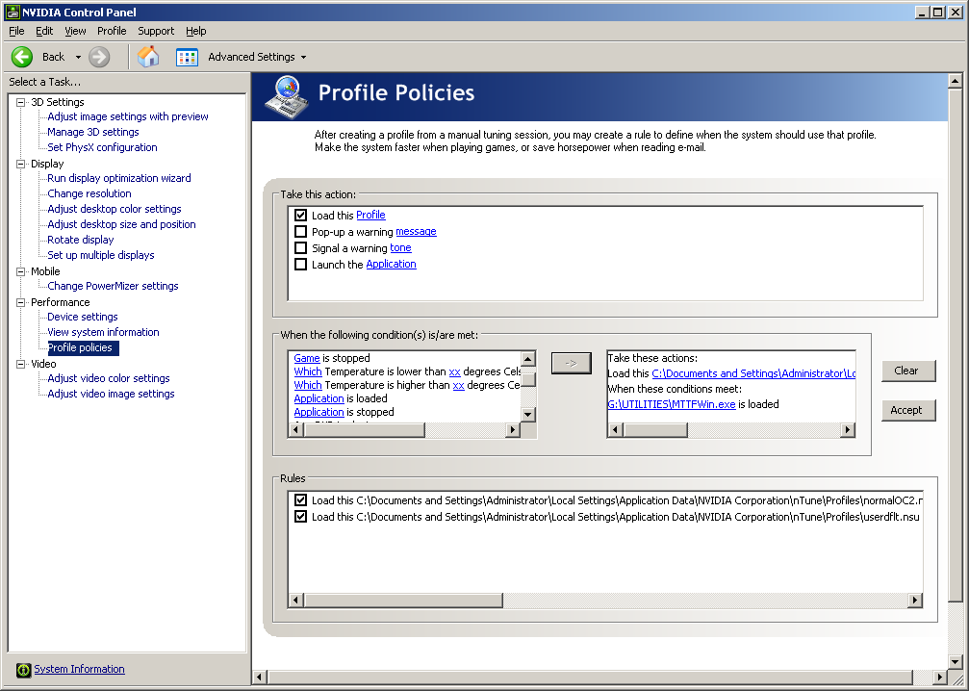This screenshot has height=691, width=969.
Task: Select Manage 3D settings
Action: pyautogui.click(x=93, y=132)
